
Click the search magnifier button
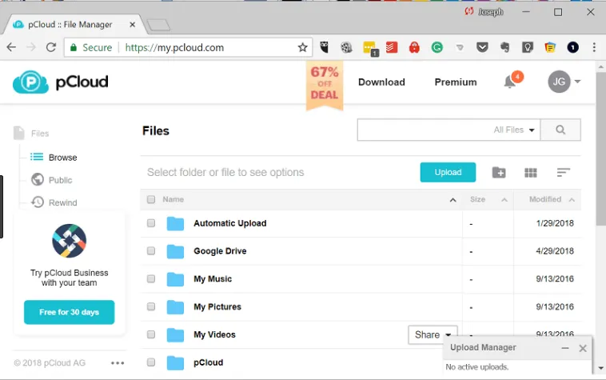(x=560, y=130)
